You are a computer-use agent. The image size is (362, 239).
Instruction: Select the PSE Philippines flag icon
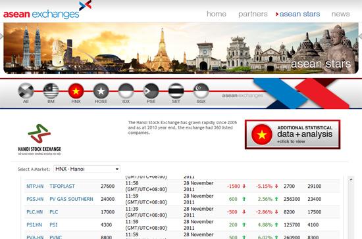coord(151,91)
